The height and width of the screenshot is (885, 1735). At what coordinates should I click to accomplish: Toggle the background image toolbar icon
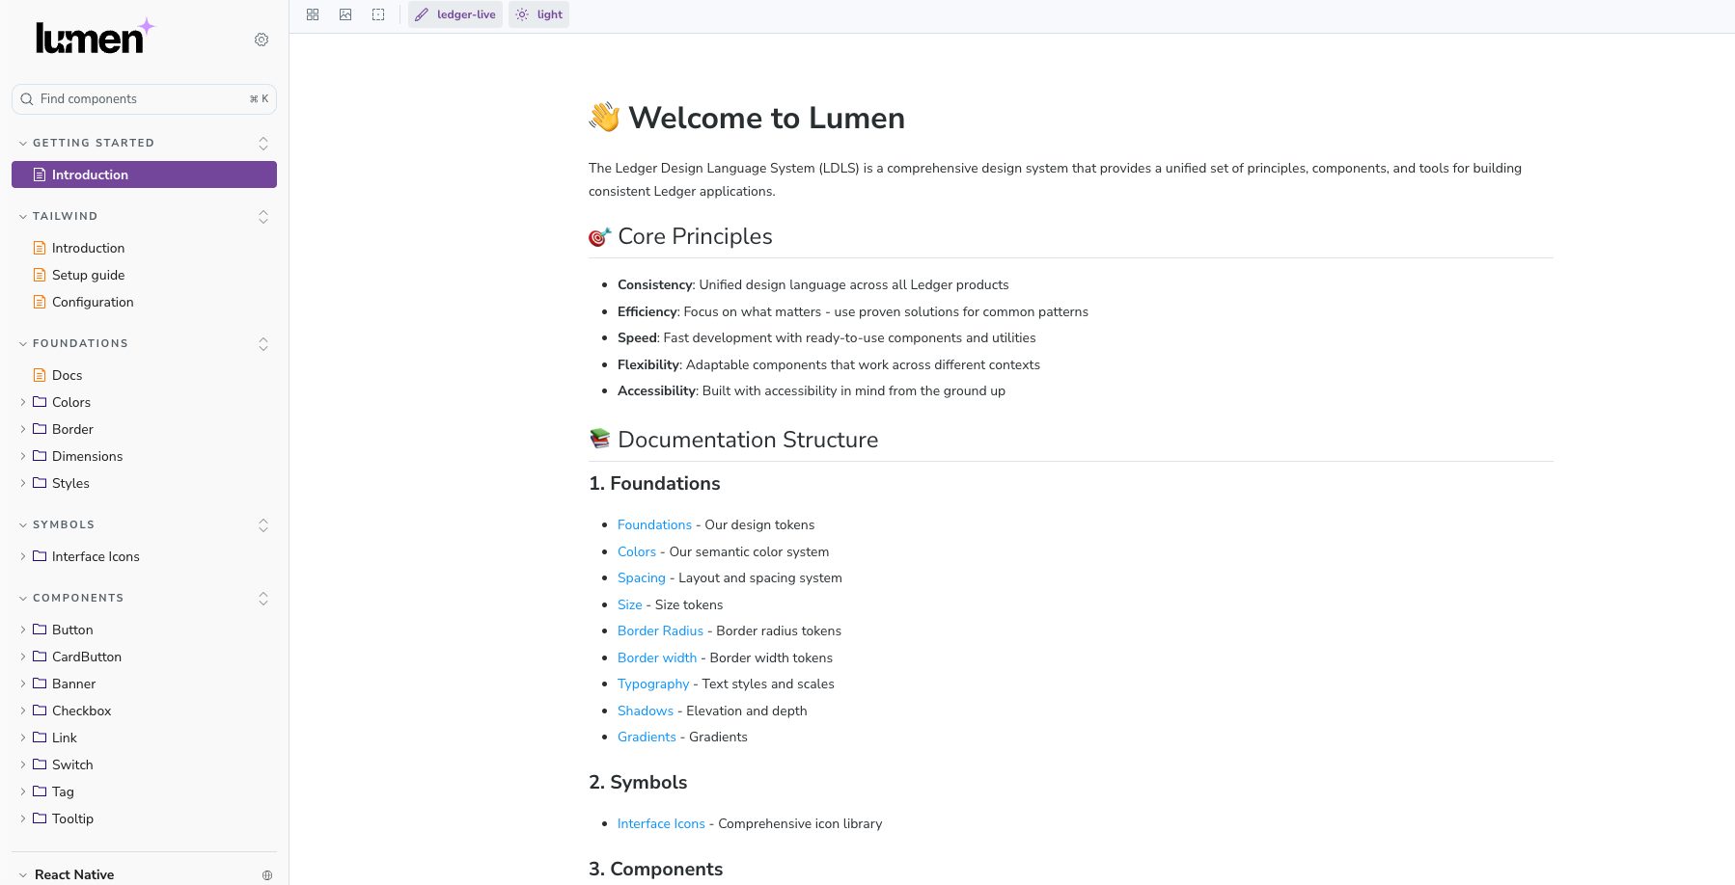click(345, 14)
